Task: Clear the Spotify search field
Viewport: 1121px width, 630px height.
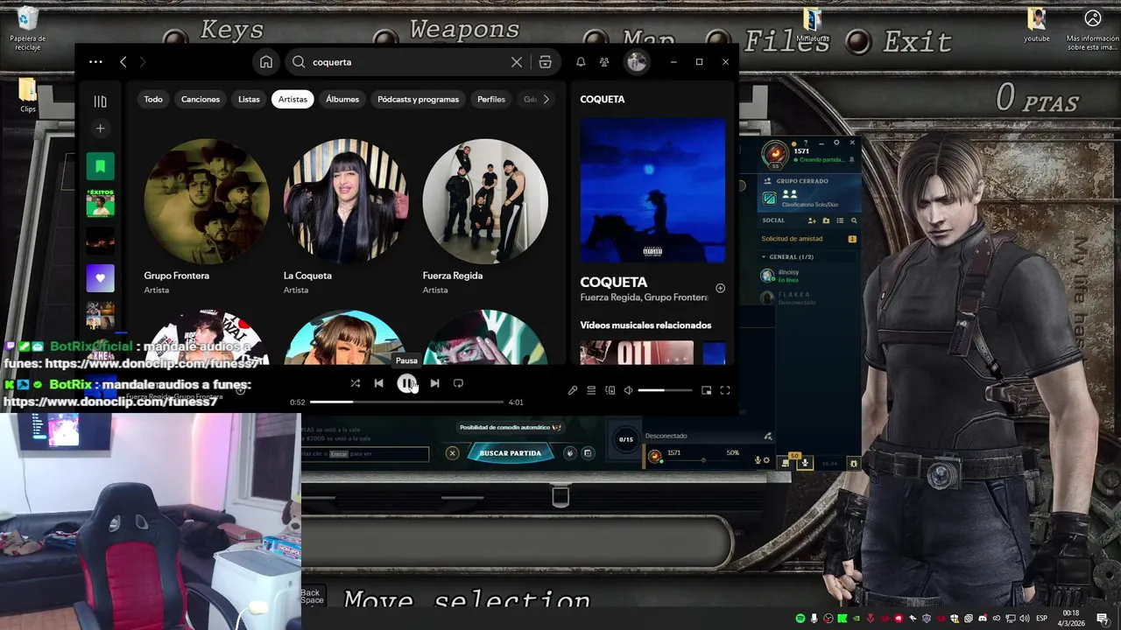Action: pos(517,62)
